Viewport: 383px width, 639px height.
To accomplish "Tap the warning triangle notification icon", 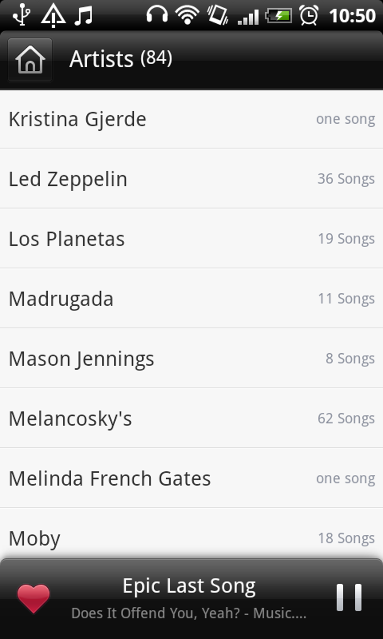I will (x=53, y=16).
